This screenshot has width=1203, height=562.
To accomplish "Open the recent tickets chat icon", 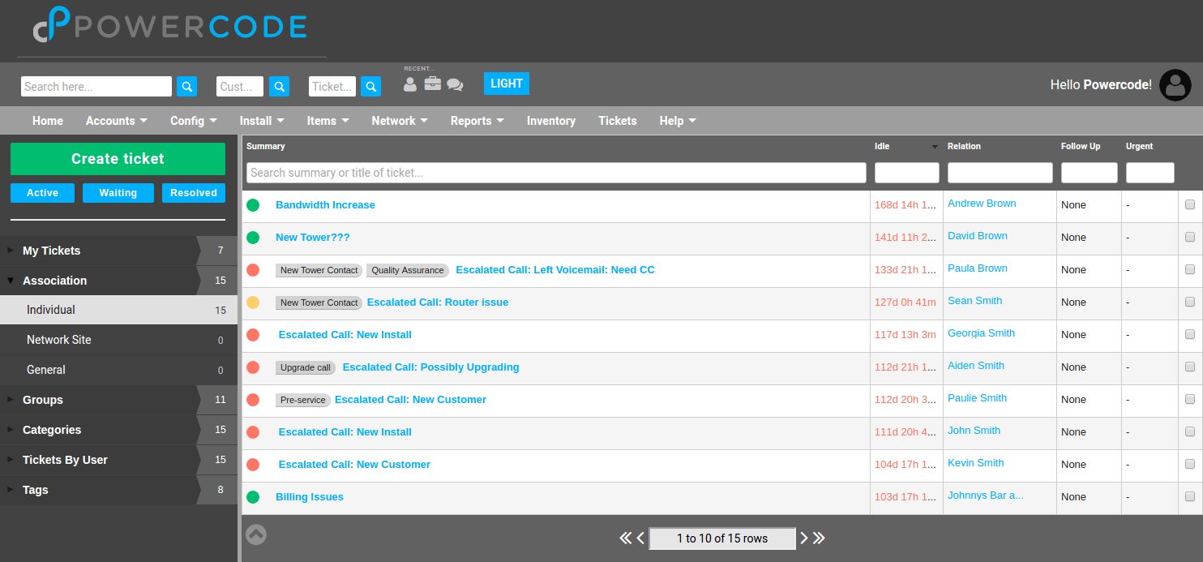I will click(455, 84).
